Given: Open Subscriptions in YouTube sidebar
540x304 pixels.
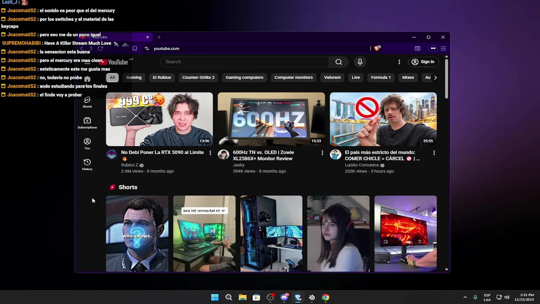Looking at the screenshot, I should (87, 123).
